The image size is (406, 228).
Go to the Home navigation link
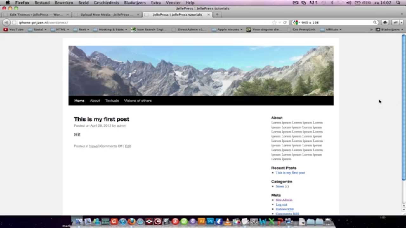[79, 101]
